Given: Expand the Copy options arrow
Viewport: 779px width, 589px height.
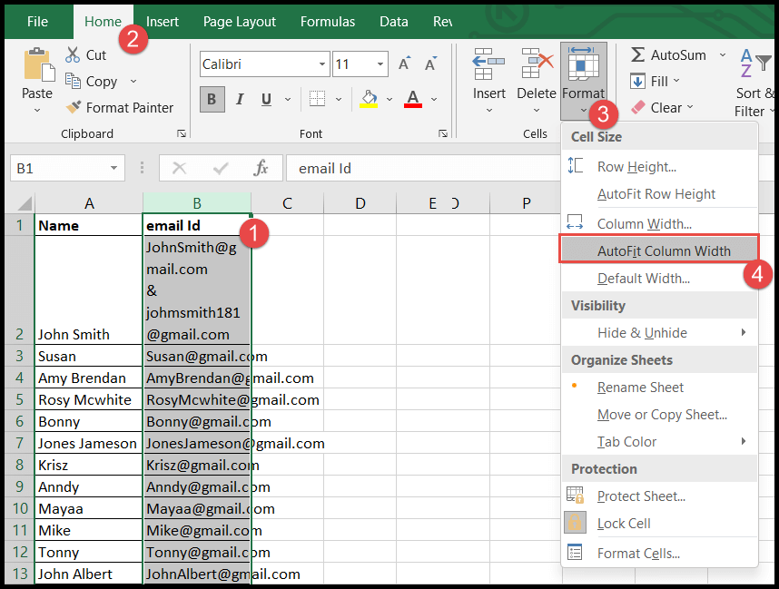Looking at the screenshot, I should click(133, 81).
